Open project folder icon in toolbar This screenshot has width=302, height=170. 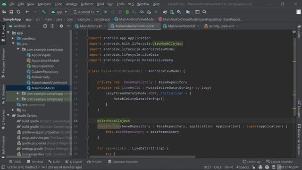click(4, 12)
